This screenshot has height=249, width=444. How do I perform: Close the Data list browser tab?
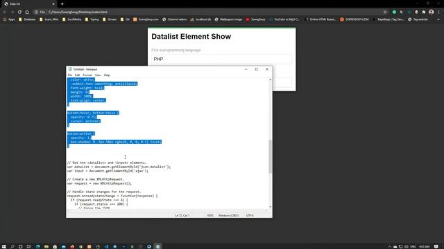[x=53, y=4]
